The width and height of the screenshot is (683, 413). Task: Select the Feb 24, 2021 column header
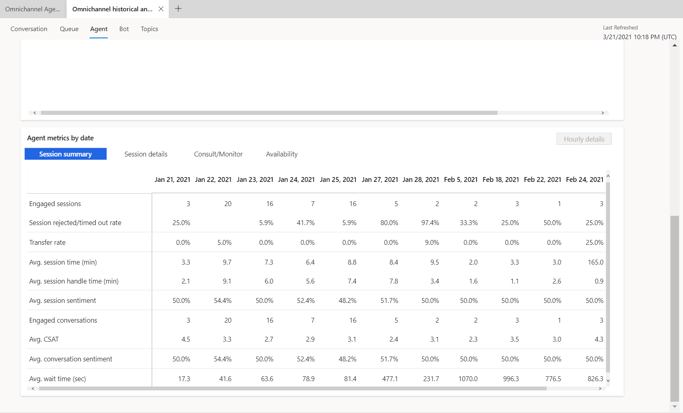pos(585,179)
